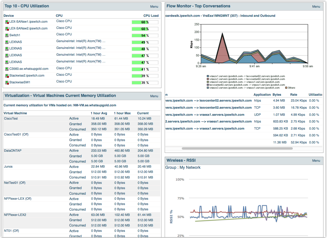Click the 60% CPU load bar for LEX-SANsw1
The height and width of the screenshot is (238, 327).
click(x=145, y=22)
